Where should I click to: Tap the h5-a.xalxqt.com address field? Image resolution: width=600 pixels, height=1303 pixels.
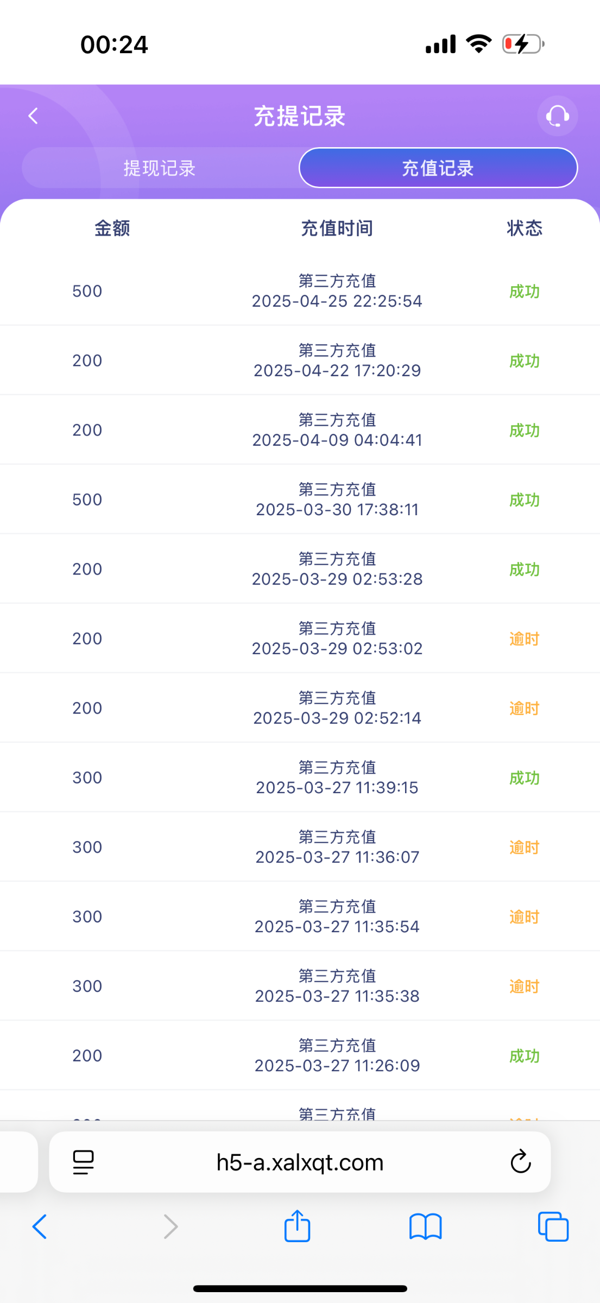click(300, 1162)
